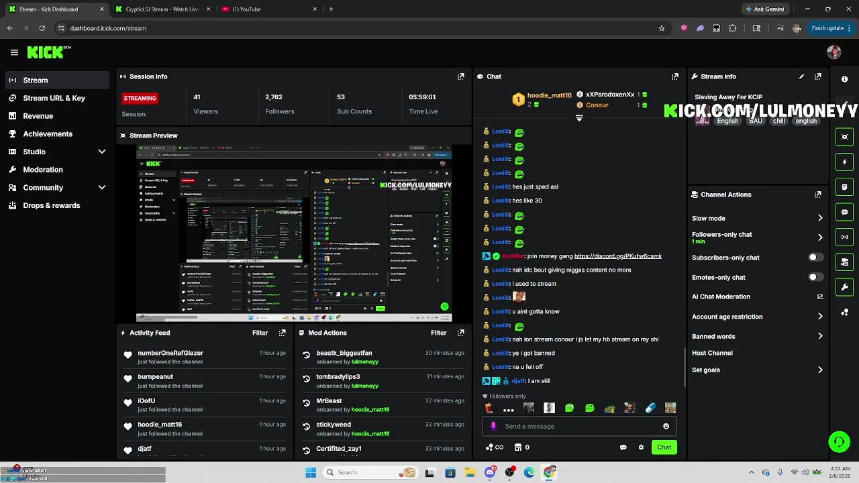
Task: Click the note widget icon in right rail
Action: (844, 187)
